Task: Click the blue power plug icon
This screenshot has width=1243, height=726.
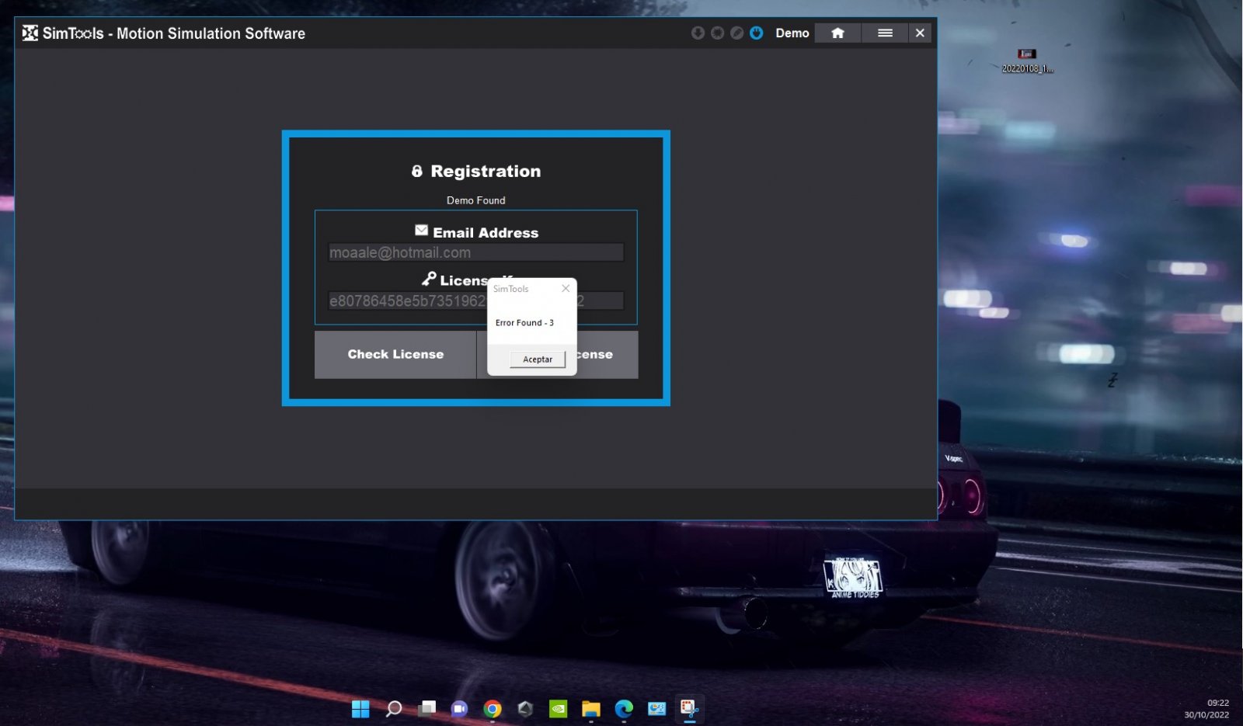Action: pyautogui.click(x=757, y=33)
